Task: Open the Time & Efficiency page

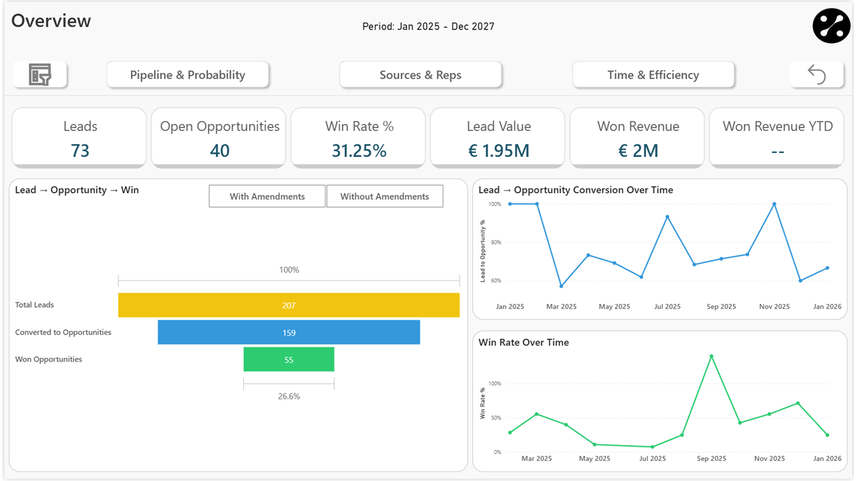Action: (653, 75)
